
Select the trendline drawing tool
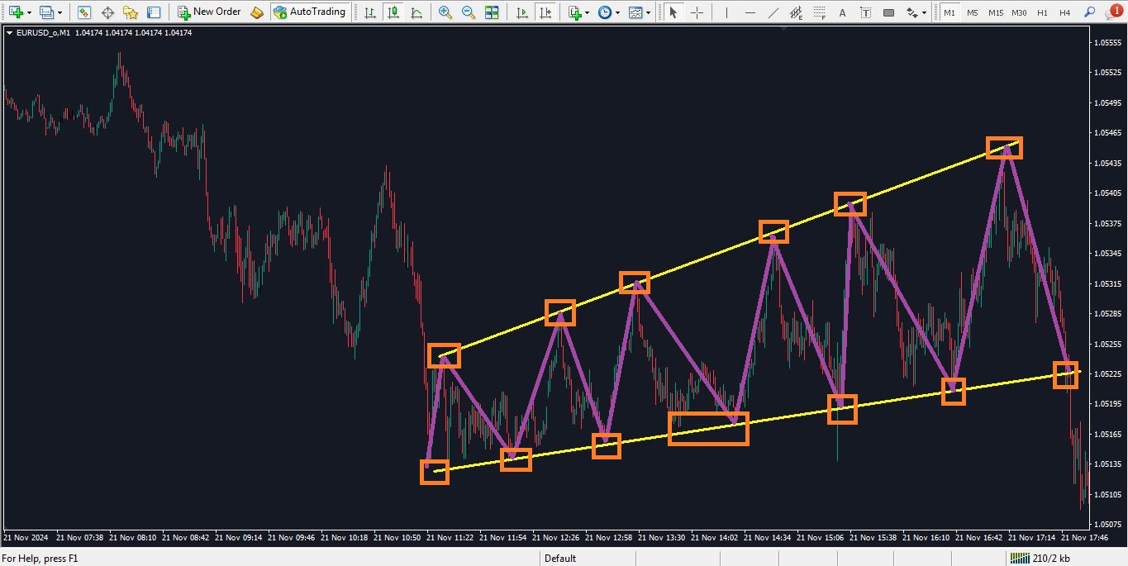[773, 12]
